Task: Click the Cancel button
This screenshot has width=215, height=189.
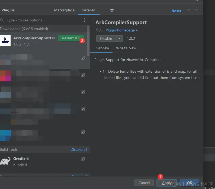Action: coord(144,183)
